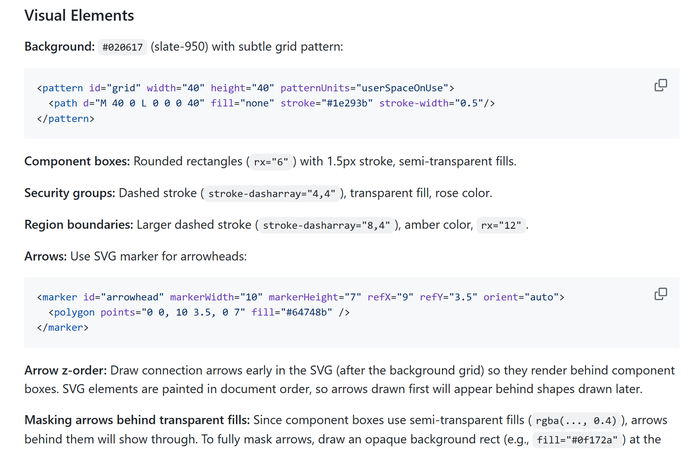
Task: Click the bold Arrow z-order: label
Action: [66, 371]
